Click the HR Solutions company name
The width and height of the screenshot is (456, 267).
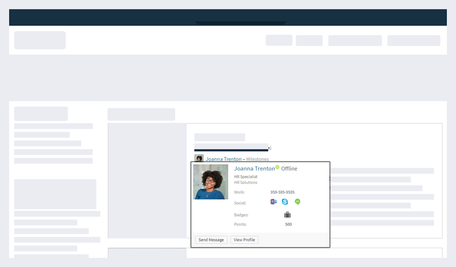coord(246,182)
